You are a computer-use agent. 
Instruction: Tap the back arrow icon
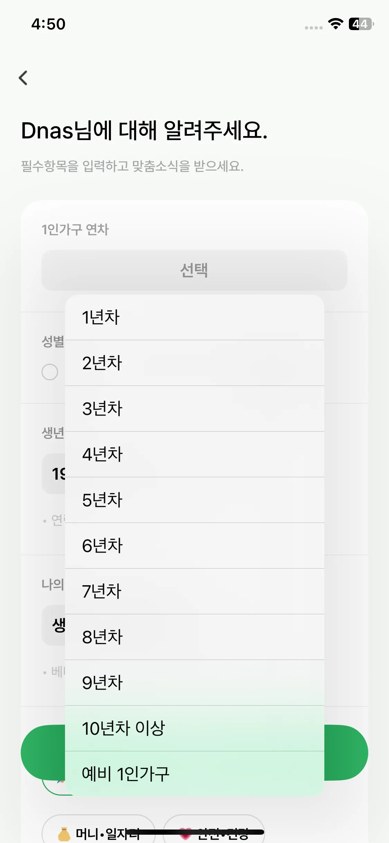click(x=24, y=78)
